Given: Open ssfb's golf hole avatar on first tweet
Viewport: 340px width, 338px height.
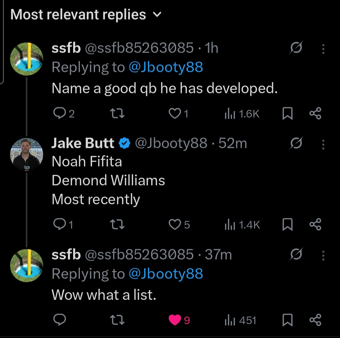Looking at the screenshot, I should click(26, 59).
